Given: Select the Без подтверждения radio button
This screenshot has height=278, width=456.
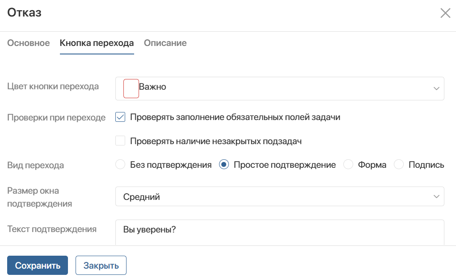Looking at the screenshot, I should [x=120, y=164].
